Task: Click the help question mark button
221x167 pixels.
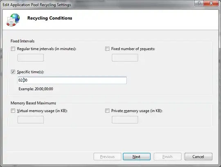Action: (199, 3)
